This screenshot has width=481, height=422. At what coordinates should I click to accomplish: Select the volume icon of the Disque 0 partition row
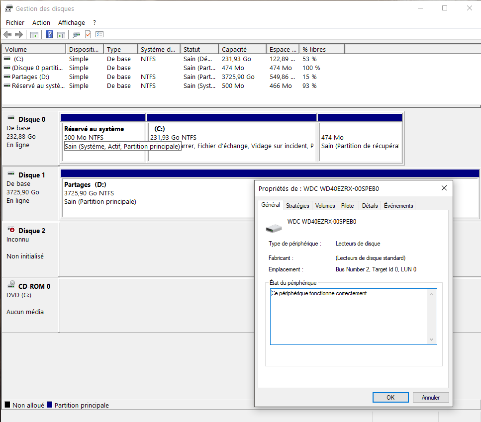[7, 68]
